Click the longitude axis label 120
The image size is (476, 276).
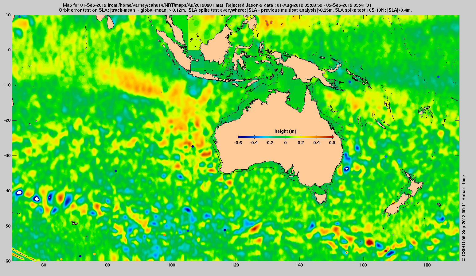click(x=236, y=265)
